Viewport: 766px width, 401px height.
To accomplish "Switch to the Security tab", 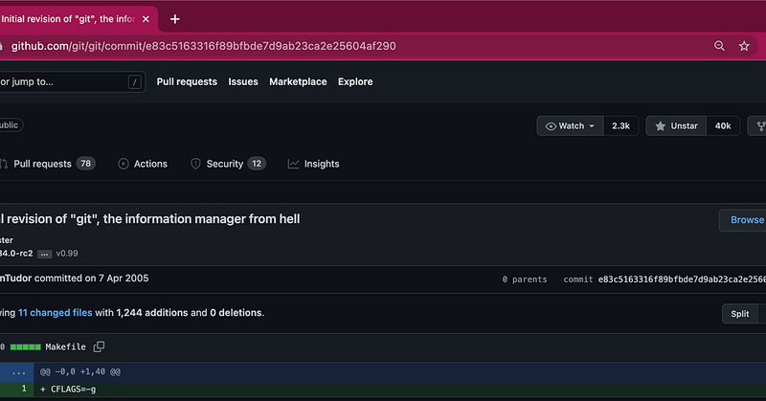I will pos(228,164).
